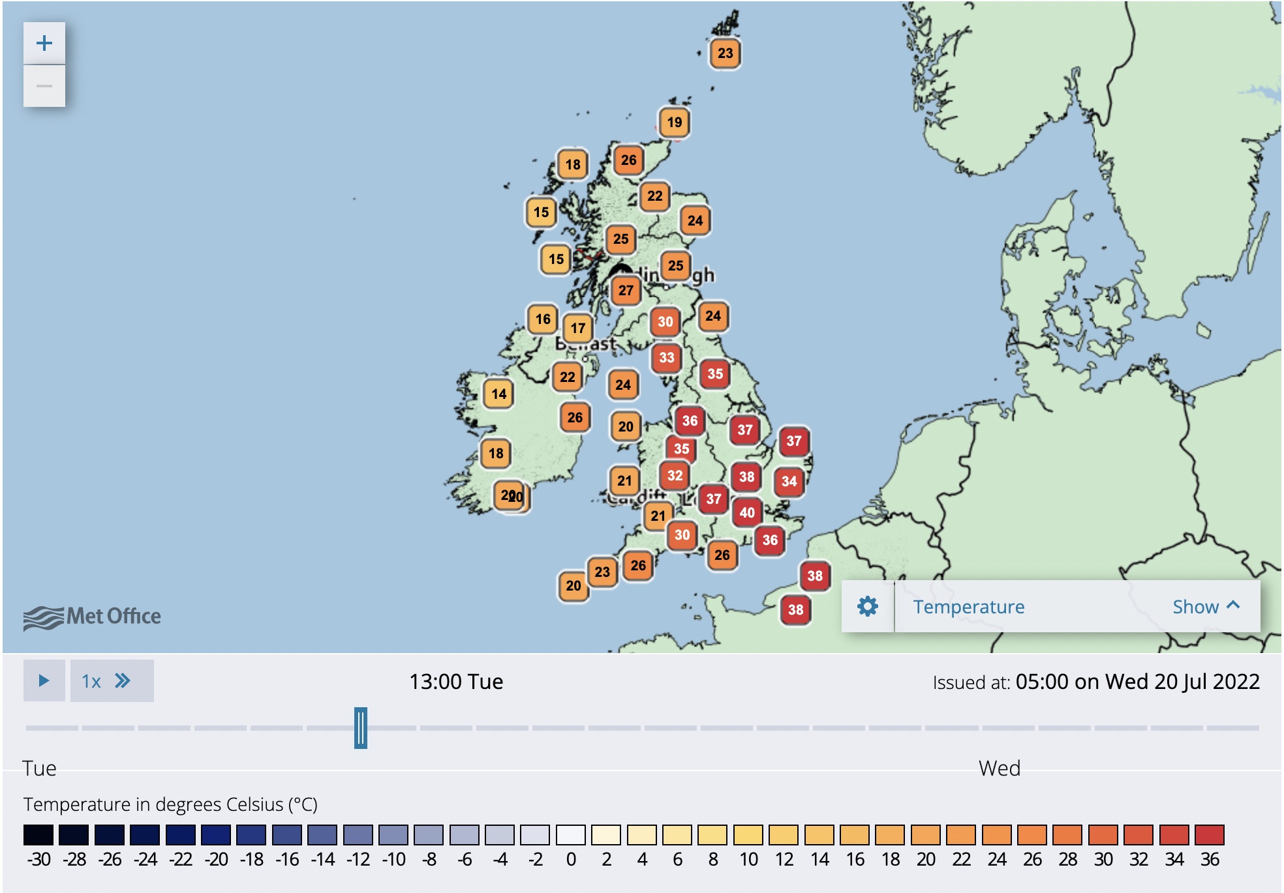Click the zoom in plus button
This screenshot has width=1284, height=893.
[x=44, y=43]
